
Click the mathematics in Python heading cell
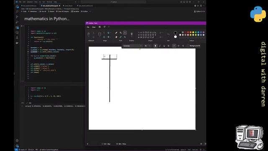(x=47, y=18)
